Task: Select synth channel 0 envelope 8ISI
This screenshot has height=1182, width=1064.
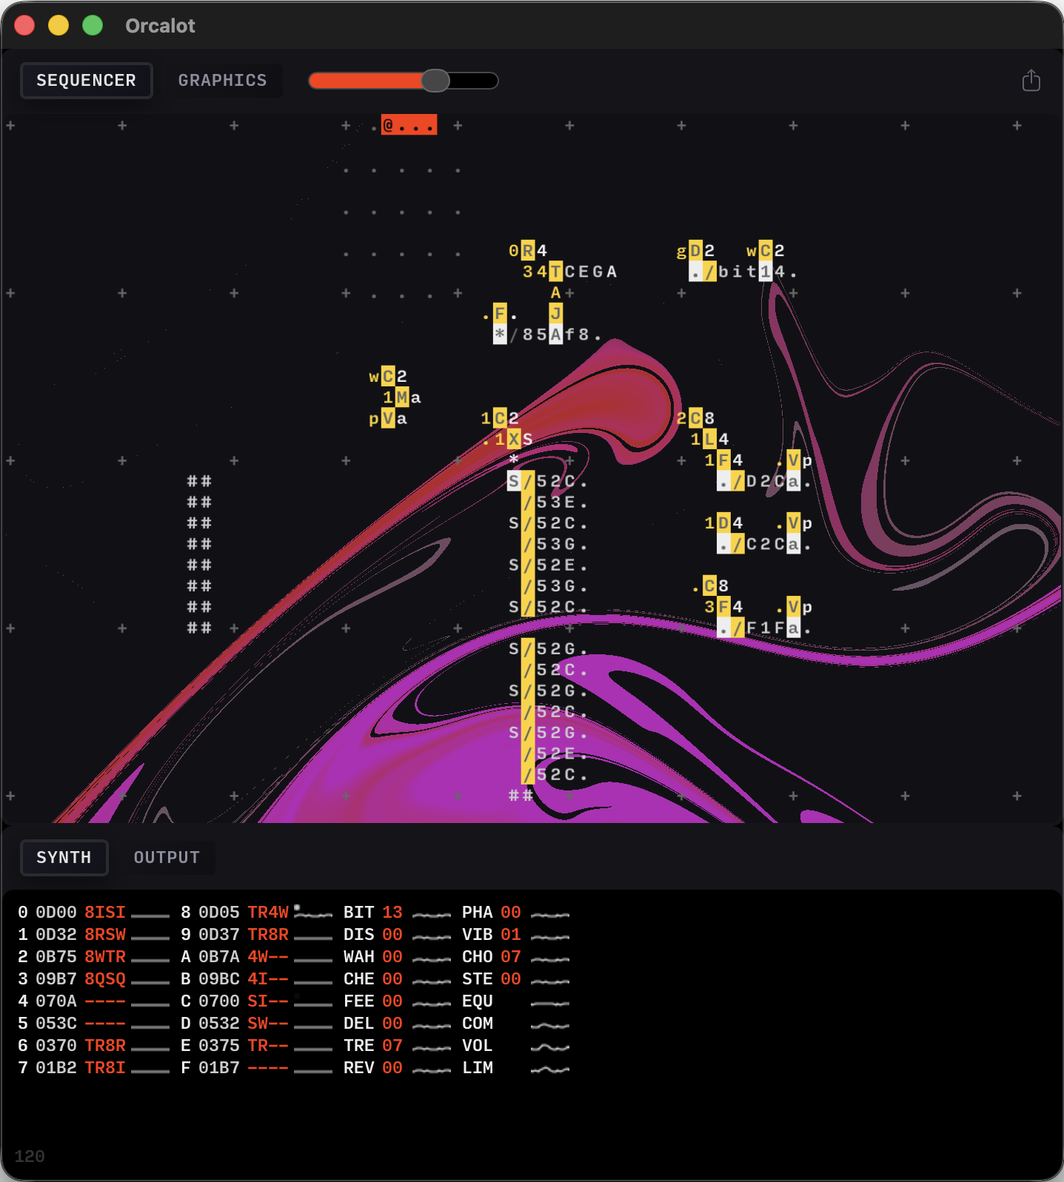Action: click(104, 913)
